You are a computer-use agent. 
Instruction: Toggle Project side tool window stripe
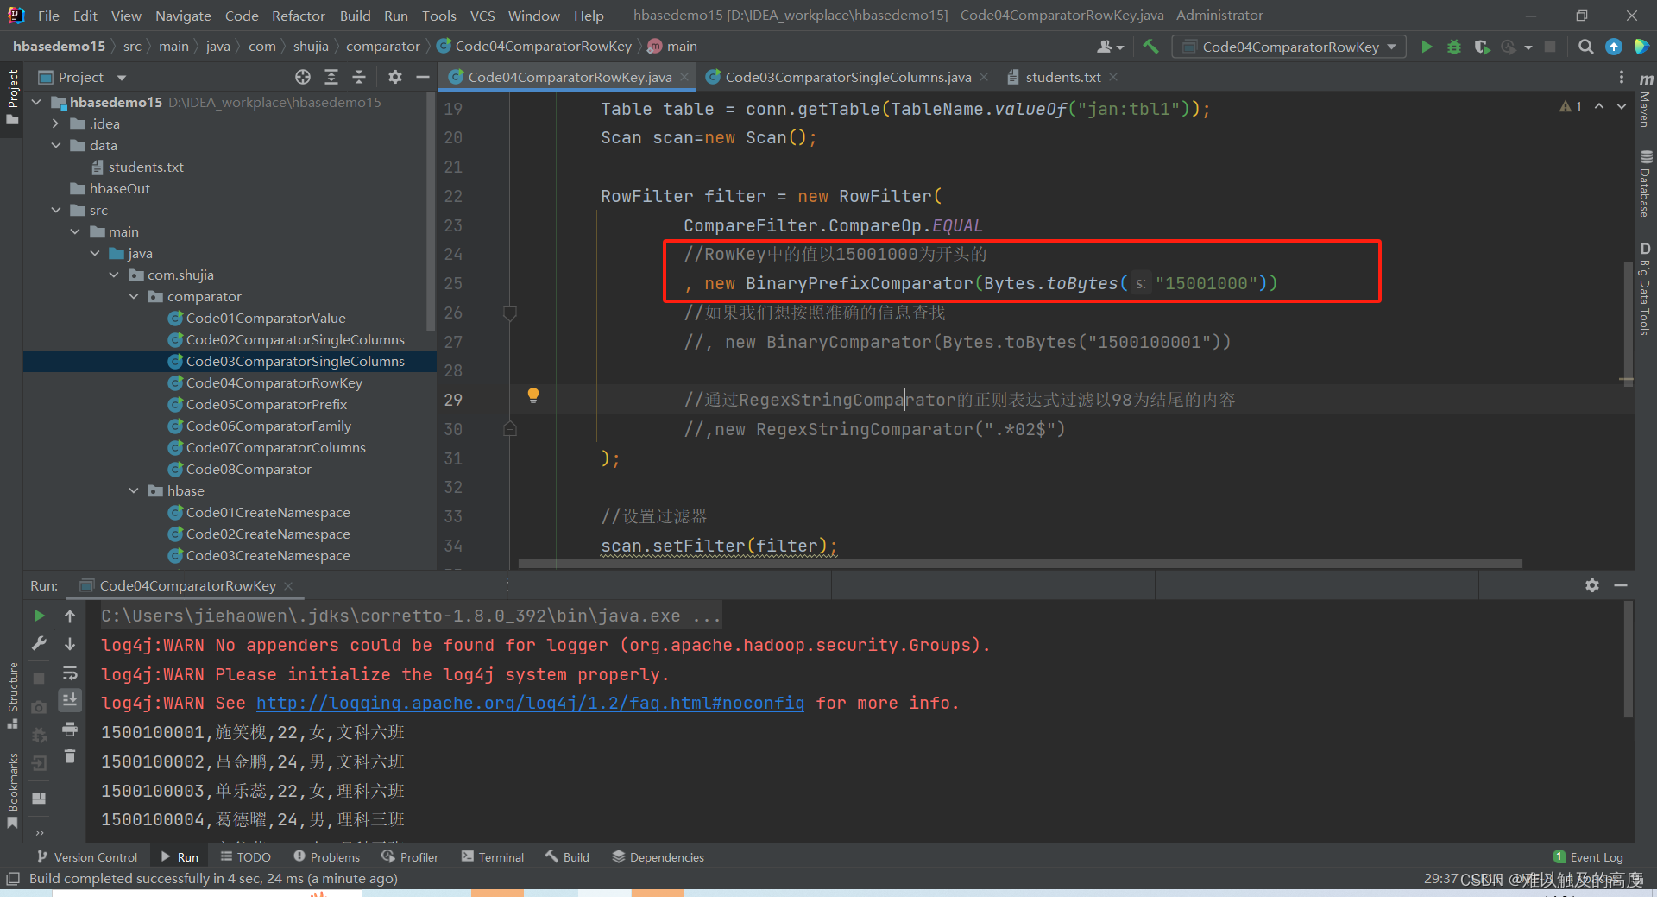(12, 97)
